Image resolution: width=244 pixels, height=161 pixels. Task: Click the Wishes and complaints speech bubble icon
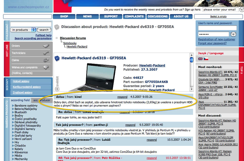(x=46, y=68)
